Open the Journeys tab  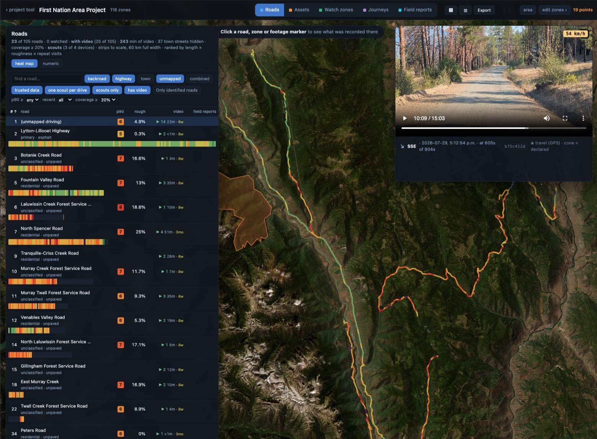pos(376,10)
